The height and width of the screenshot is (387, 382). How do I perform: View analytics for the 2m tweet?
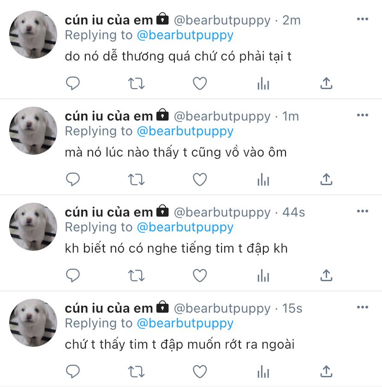click(x=263, y=84)
